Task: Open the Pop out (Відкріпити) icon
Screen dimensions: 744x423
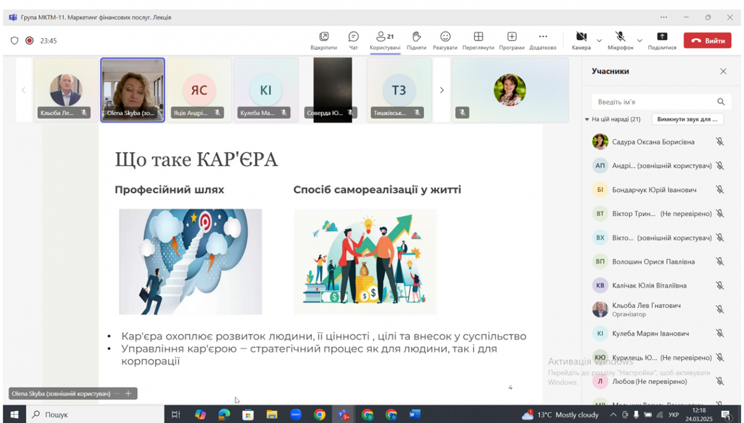Action: pyautogui.click(x=324, y=40)
